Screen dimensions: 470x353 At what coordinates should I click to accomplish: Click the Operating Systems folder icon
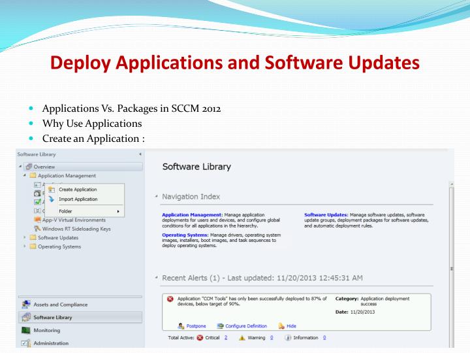coord(33,246)
